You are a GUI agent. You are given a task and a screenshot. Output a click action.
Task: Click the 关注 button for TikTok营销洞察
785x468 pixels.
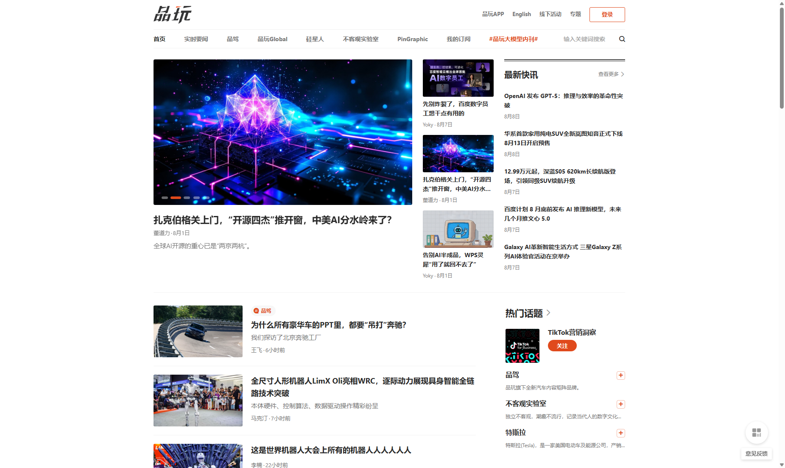pos(562,346)
